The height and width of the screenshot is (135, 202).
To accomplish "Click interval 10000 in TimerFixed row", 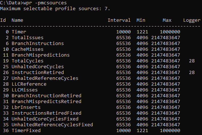I will pyautogui.click(x=124, y=130).
